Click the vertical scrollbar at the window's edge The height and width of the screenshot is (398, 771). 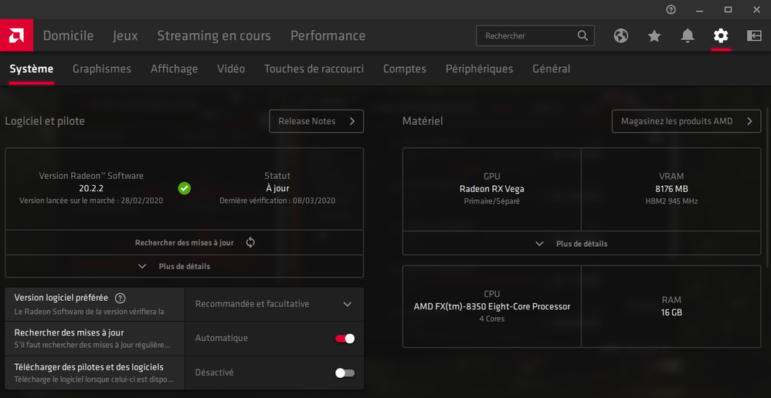click(767, 187)
